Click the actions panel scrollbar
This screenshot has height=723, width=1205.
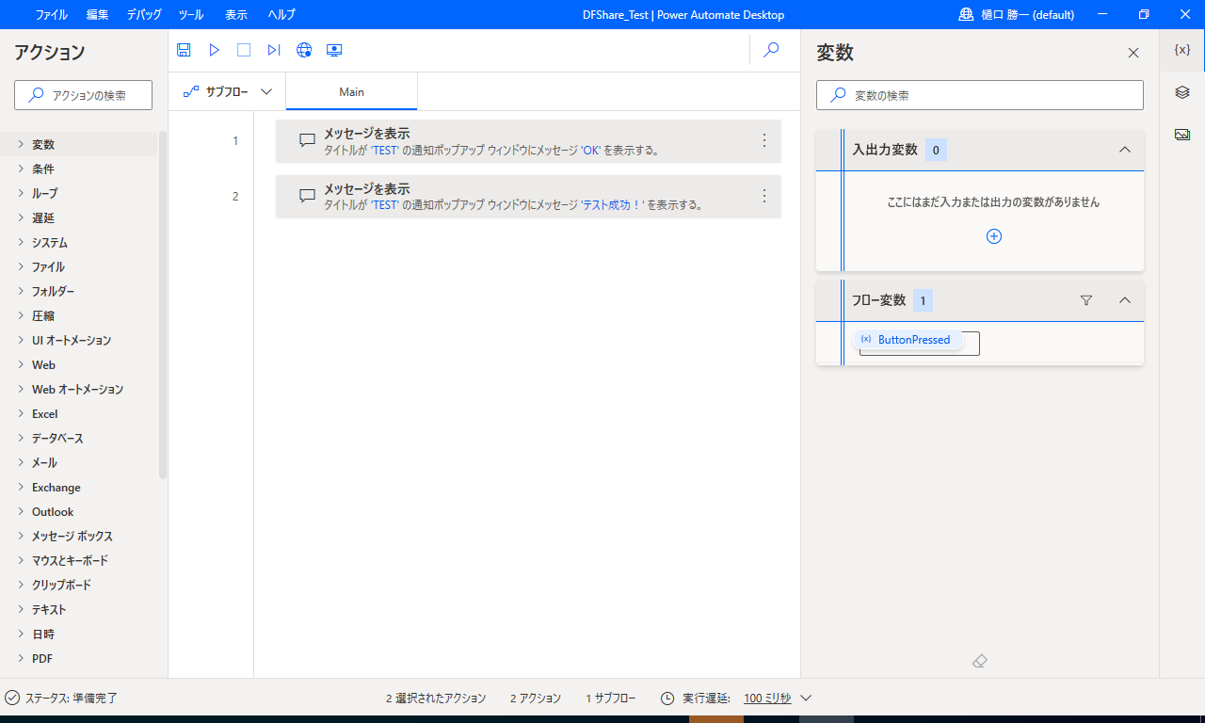tap(163, 305)
